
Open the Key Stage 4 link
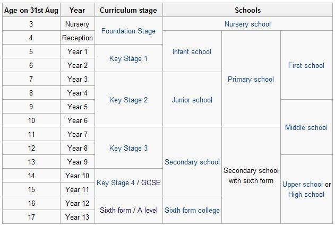click(x=115, y=182)
